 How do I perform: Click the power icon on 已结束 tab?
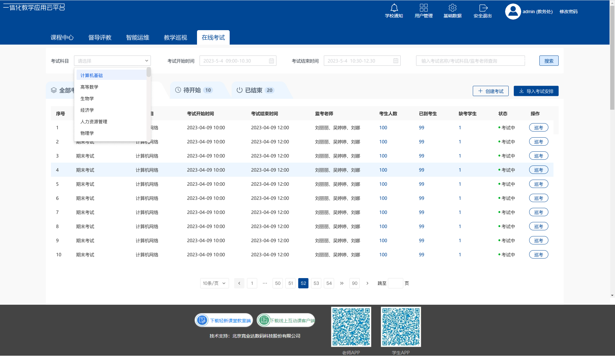(x=240, y=90)
